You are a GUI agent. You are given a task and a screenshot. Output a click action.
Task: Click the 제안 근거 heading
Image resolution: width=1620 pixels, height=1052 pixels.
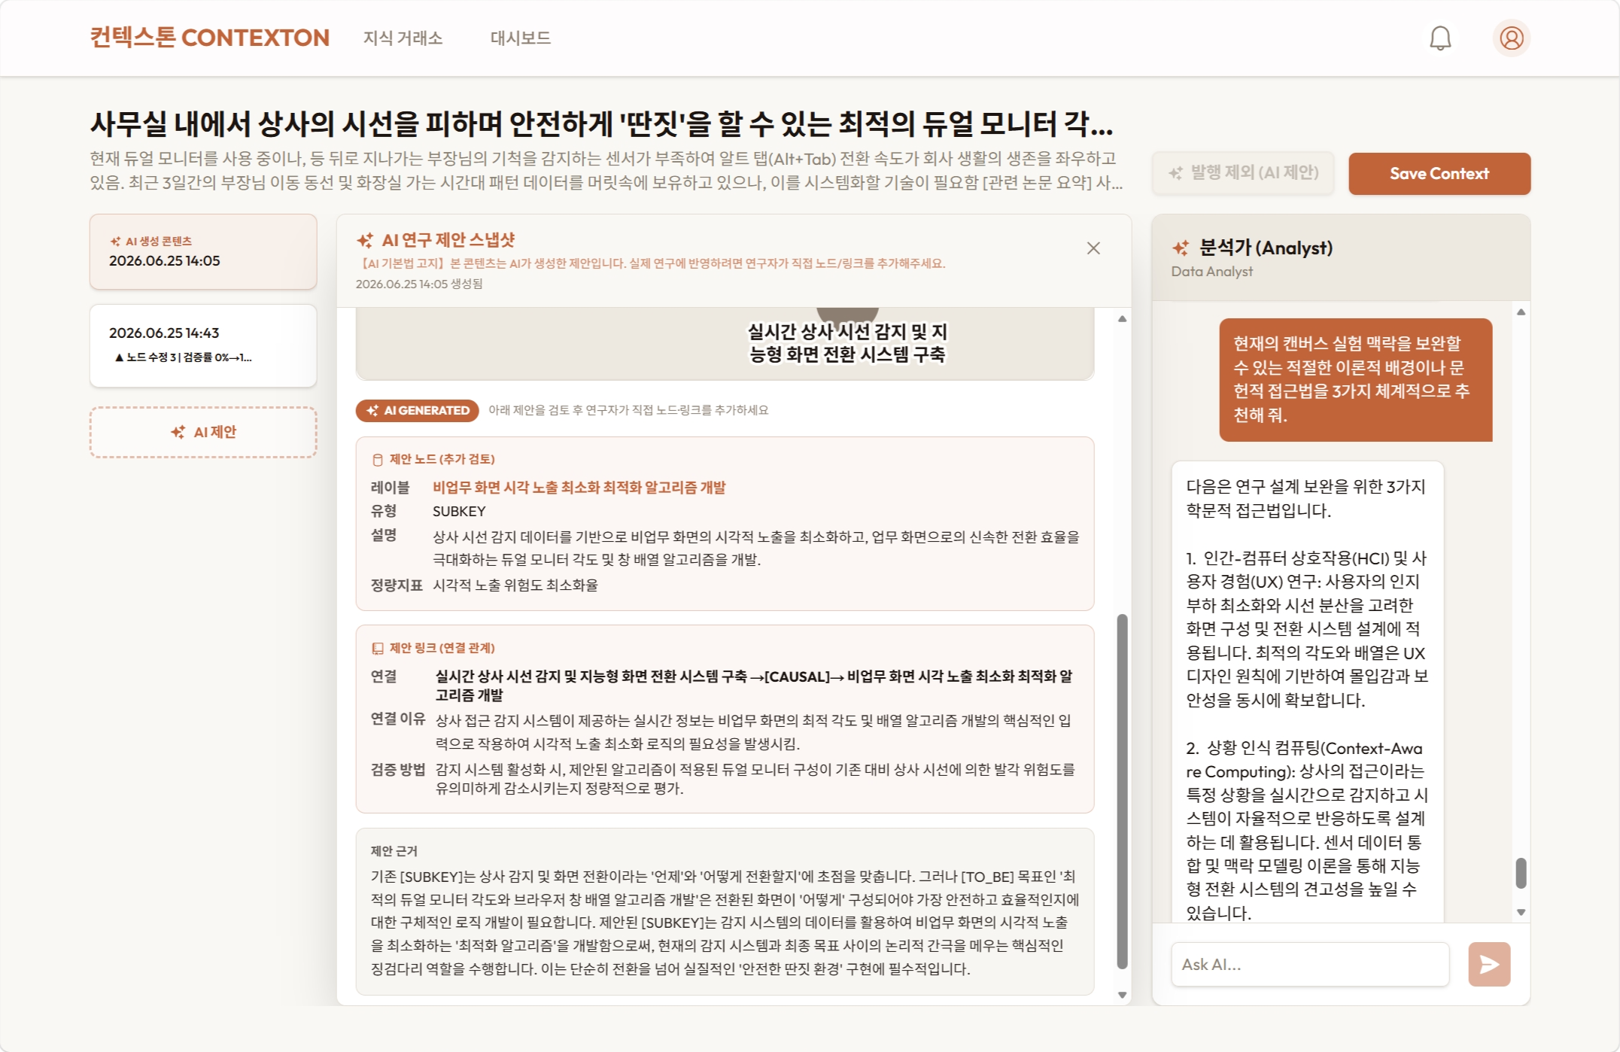click(x=394, y=851)
